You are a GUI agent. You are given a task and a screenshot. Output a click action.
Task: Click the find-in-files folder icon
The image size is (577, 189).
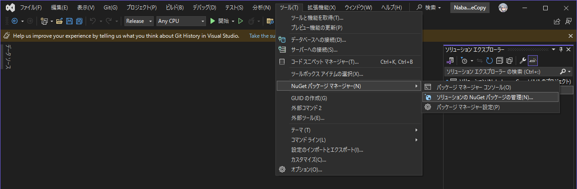click(270, 21)
